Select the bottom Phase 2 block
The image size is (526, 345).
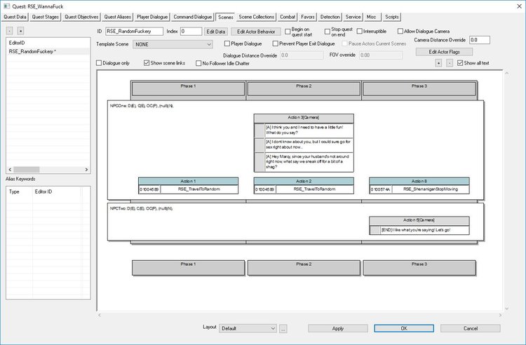304,268
